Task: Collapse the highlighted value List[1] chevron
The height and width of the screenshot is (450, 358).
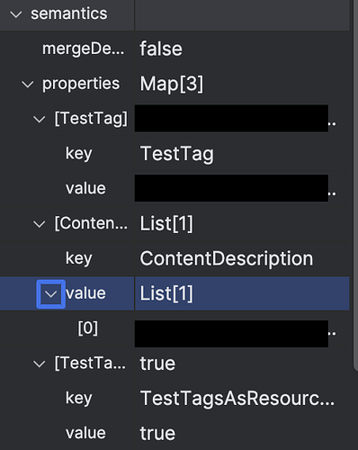Action: 50,294
